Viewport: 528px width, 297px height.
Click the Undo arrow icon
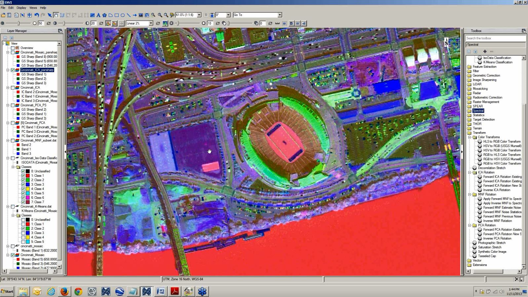(36, 15)
